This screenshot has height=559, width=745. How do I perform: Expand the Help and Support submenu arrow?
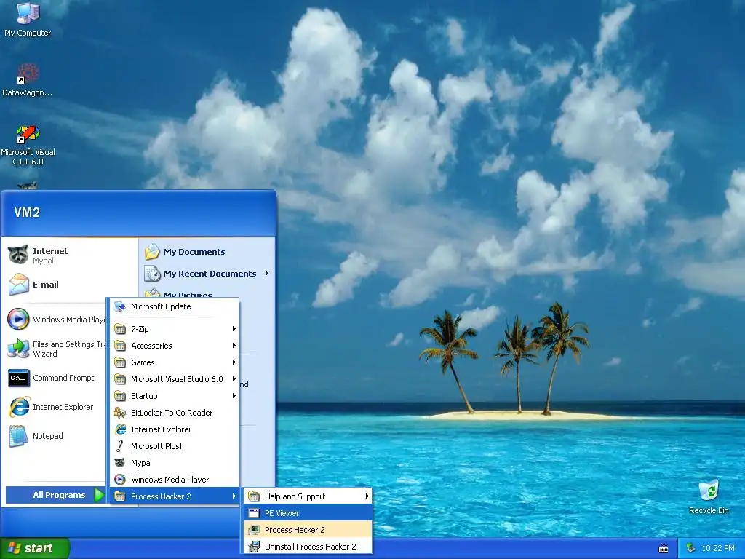coord(367,496)
